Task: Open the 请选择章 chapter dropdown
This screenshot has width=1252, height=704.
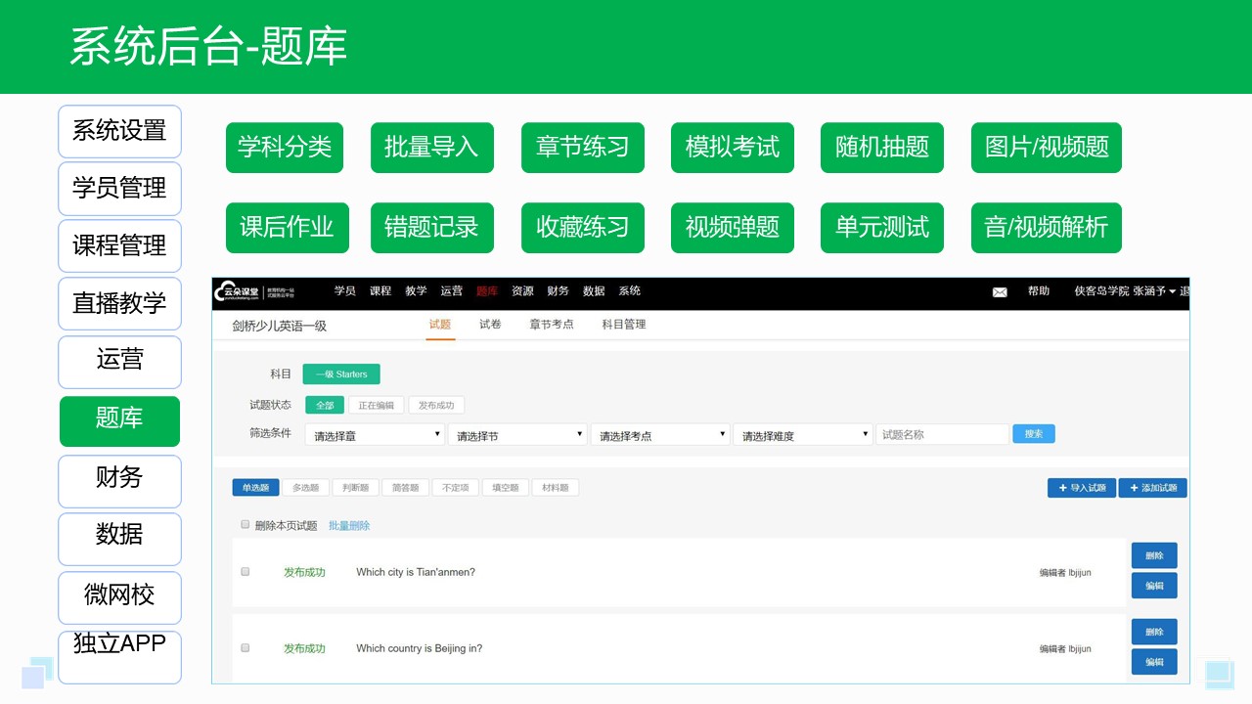Action: 375,434
